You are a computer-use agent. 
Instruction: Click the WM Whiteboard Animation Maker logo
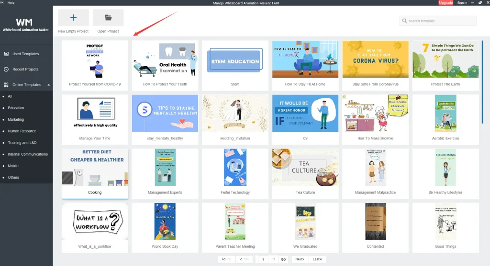(26, 25)
